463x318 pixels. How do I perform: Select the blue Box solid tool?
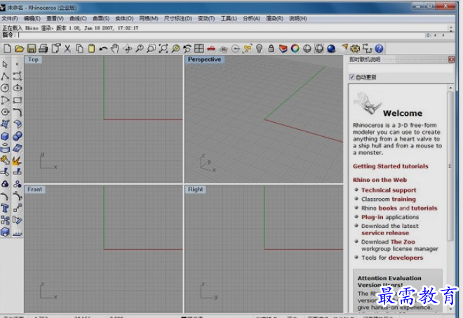click(x=5, y=136)
